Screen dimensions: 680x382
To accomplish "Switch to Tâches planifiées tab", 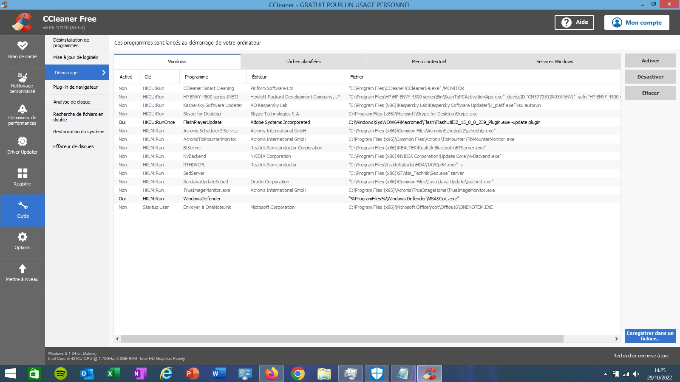I will tap(303, 62).
